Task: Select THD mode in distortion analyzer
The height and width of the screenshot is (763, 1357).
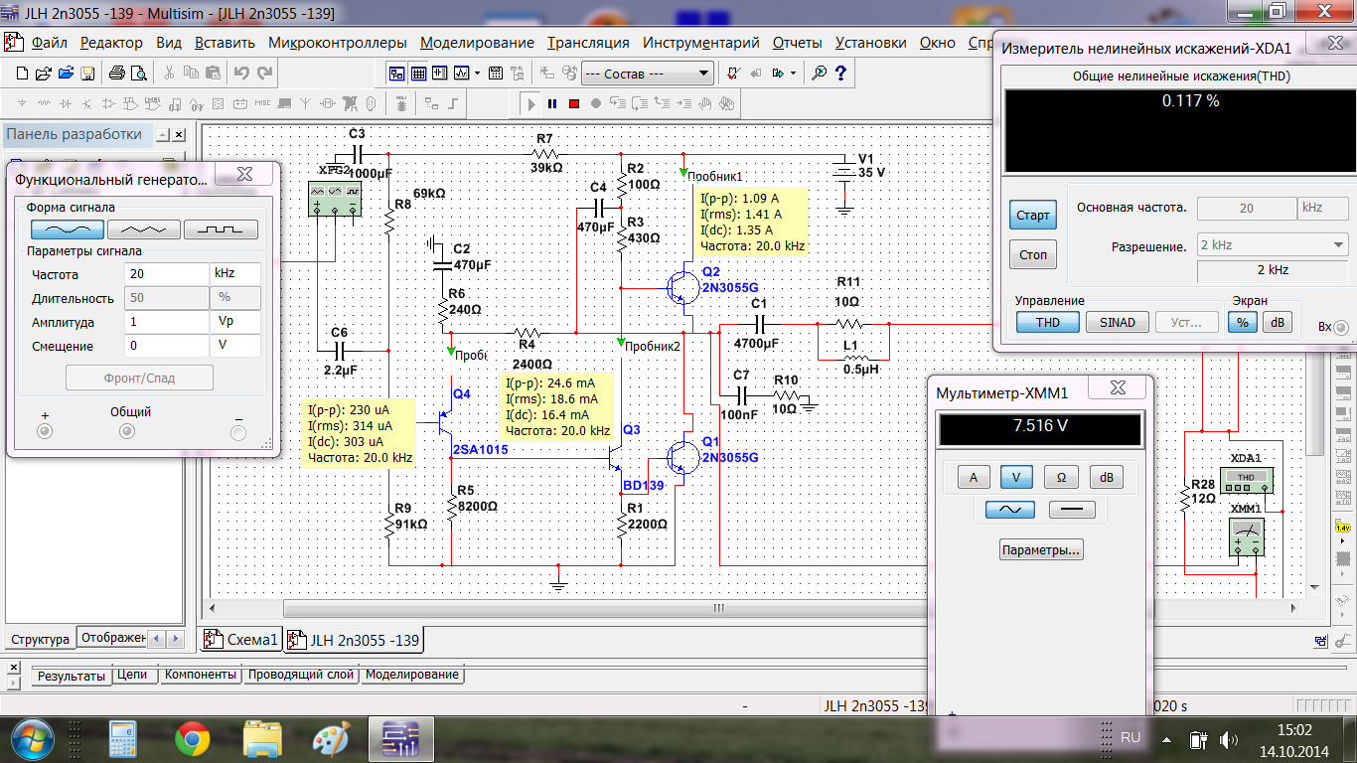Action: click(1048, 322)
